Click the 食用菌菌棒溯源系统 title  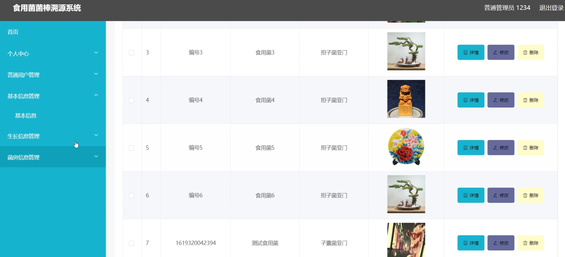[47, 8]
